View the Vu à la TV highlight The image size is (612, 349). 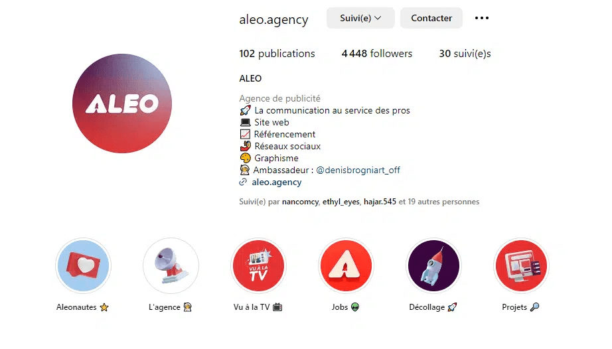tap(258, 266)
